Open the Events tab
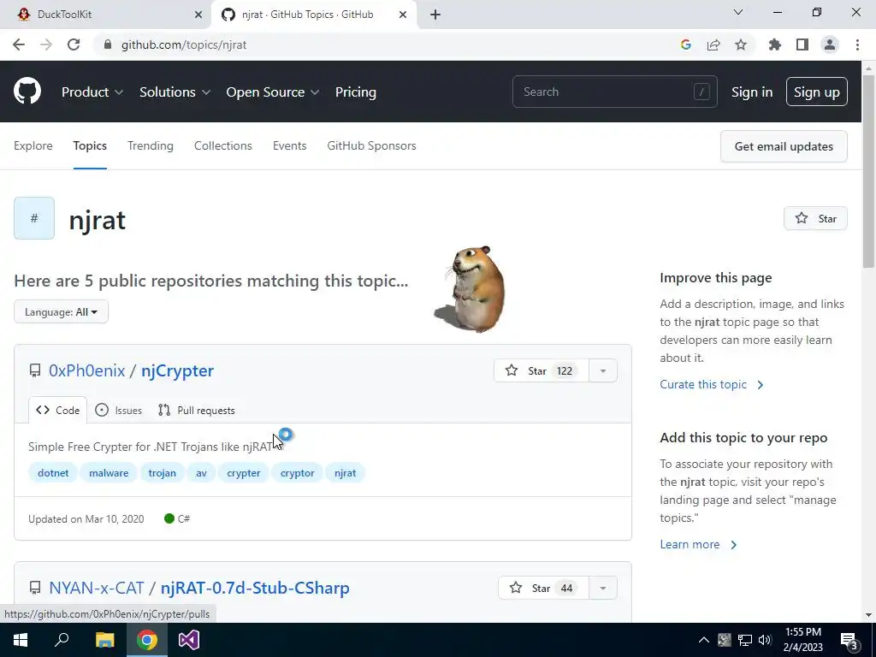This screenshot has height=657, width=876. [289, 145]
